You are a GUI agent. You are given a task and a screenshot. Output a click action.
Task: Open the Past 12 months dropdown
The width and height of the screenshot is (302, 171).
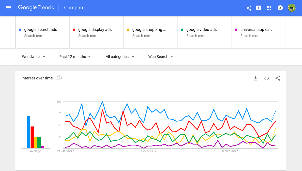tap(75, 57)
